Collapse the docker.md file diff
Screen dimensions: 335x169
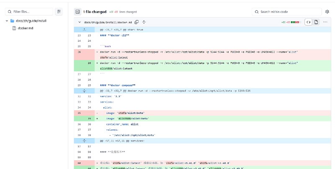click(x=80, y=22)
